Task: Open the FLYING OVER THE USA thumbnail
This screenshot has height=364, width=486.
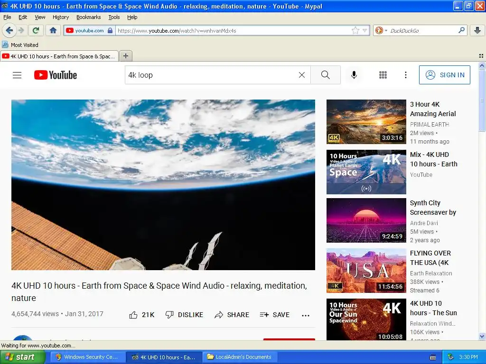Action: point(366,271)
